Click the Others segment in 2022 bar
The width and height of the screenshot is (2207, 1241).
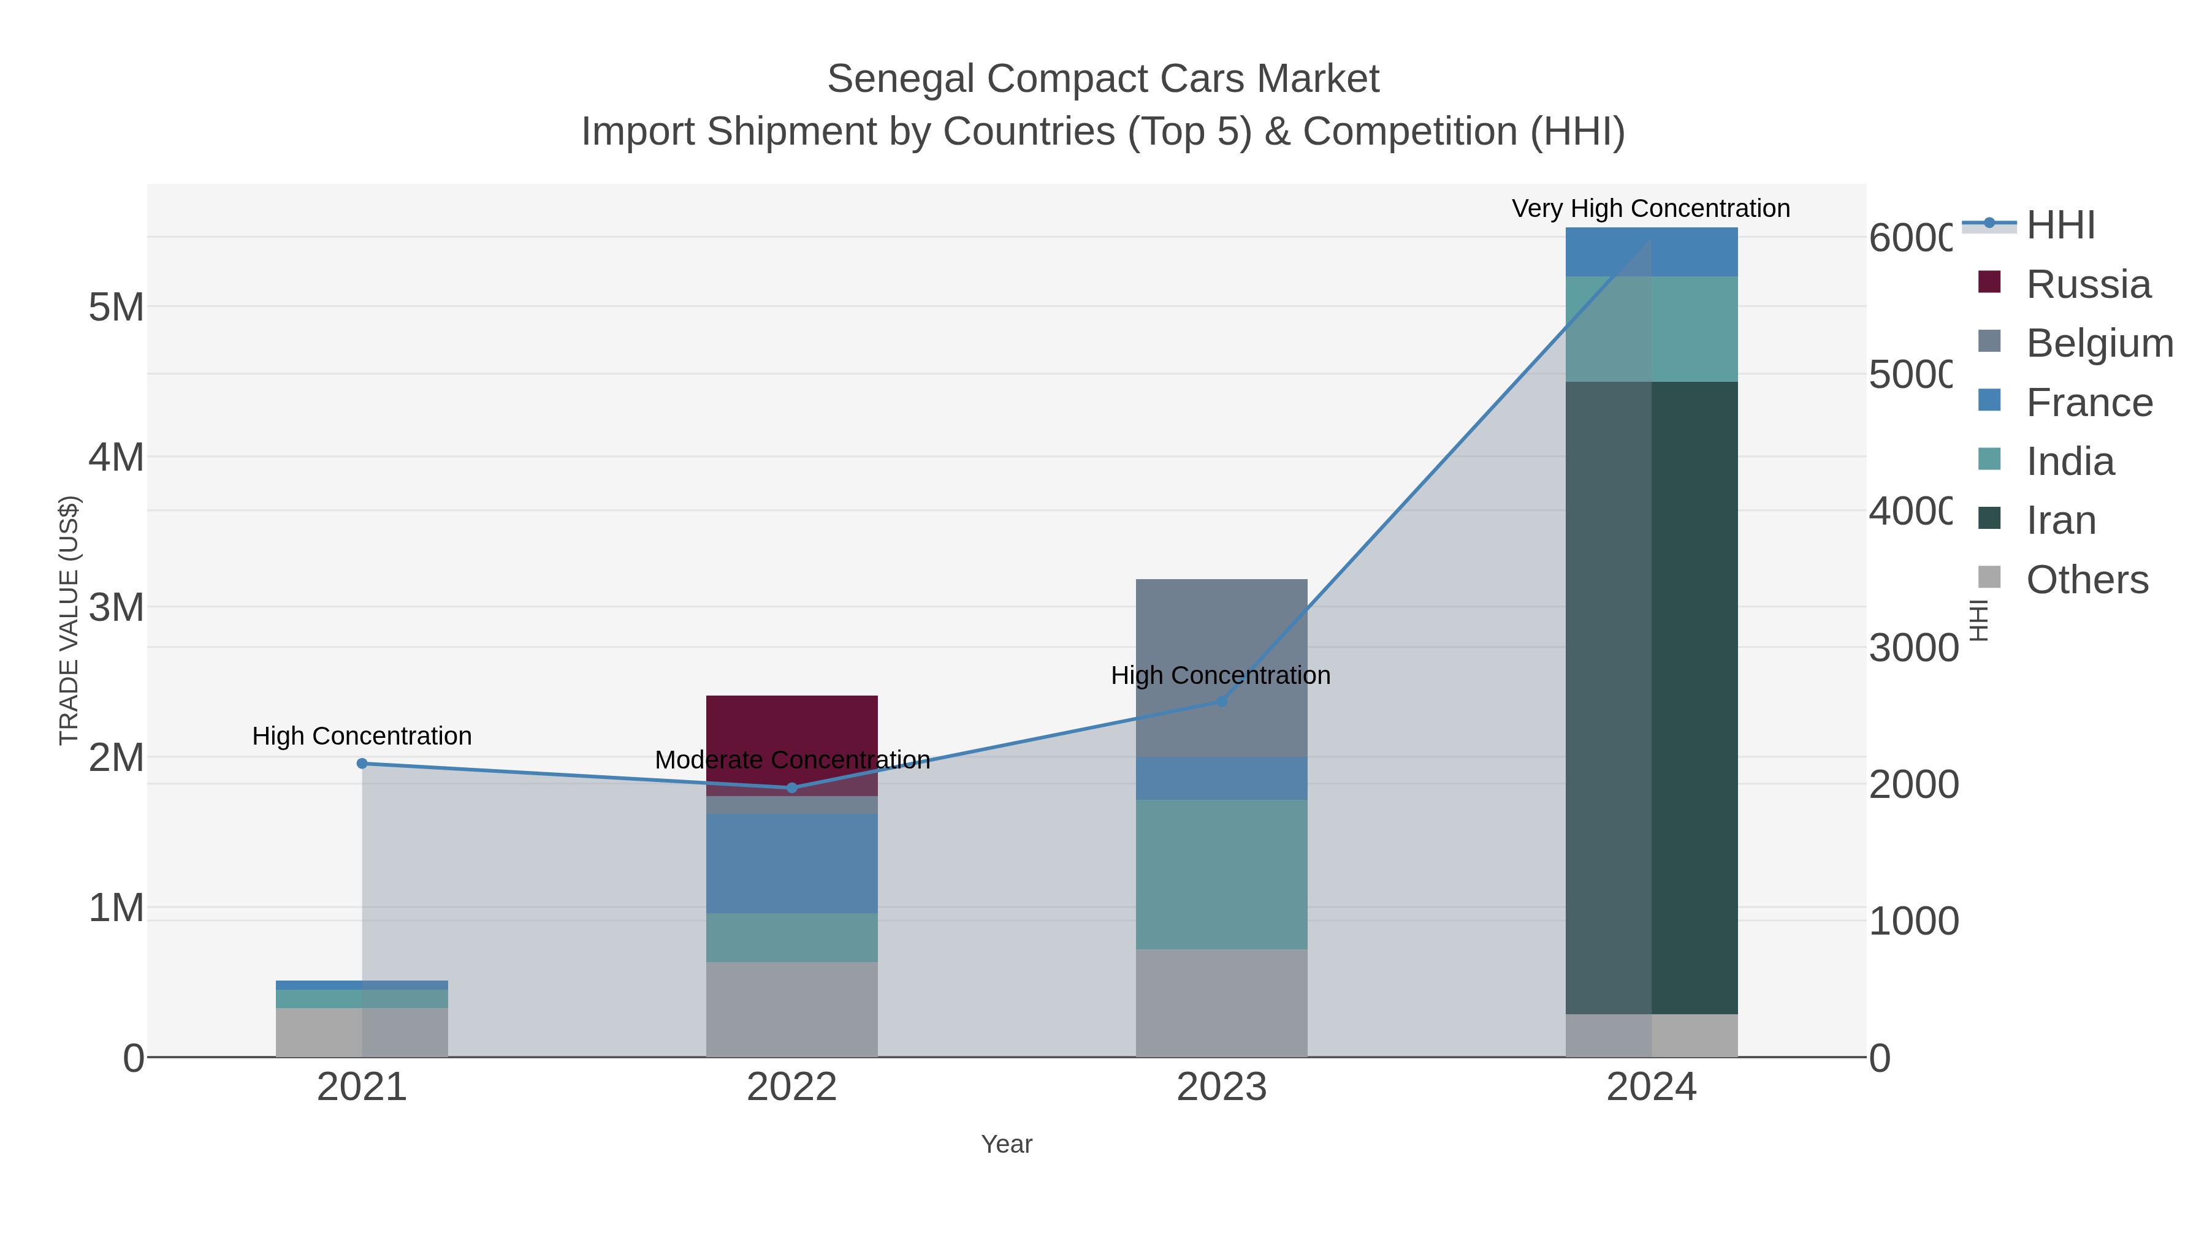coord(791,1009)
